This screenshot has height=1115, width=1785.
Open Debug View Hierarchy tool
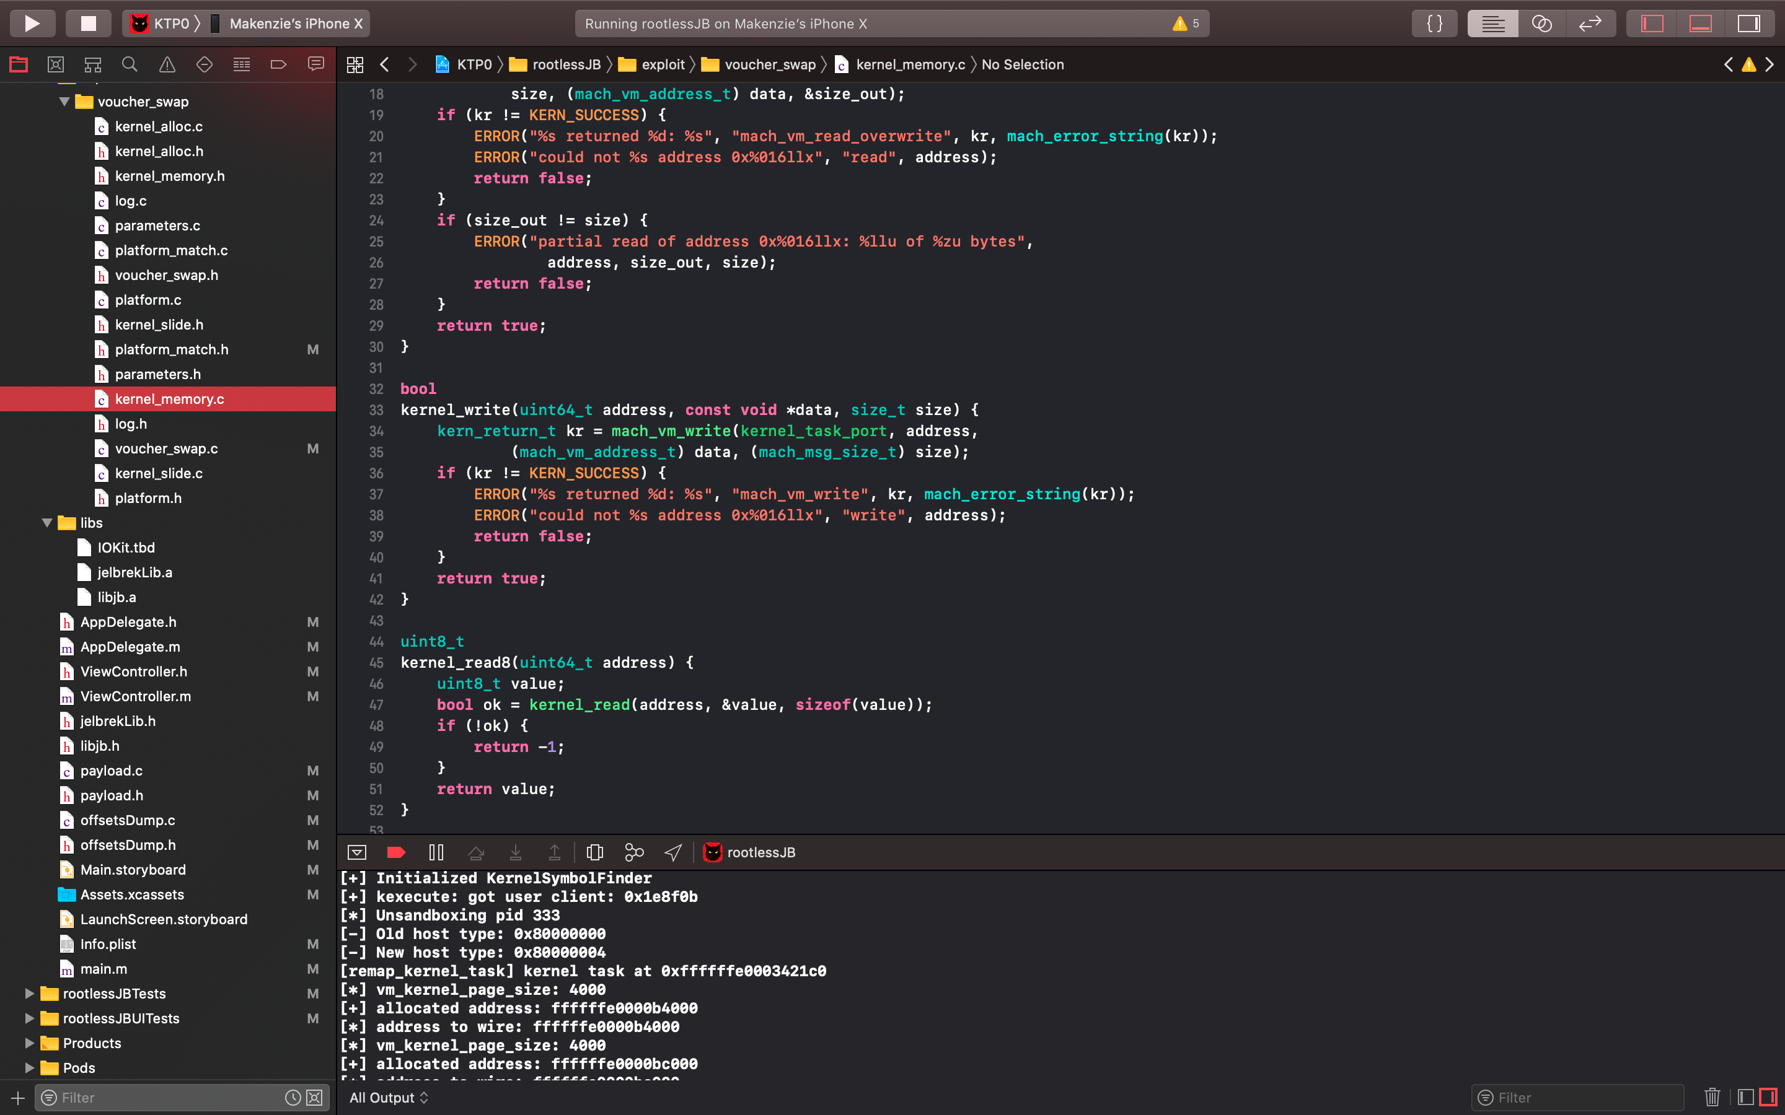coord(594,852)
